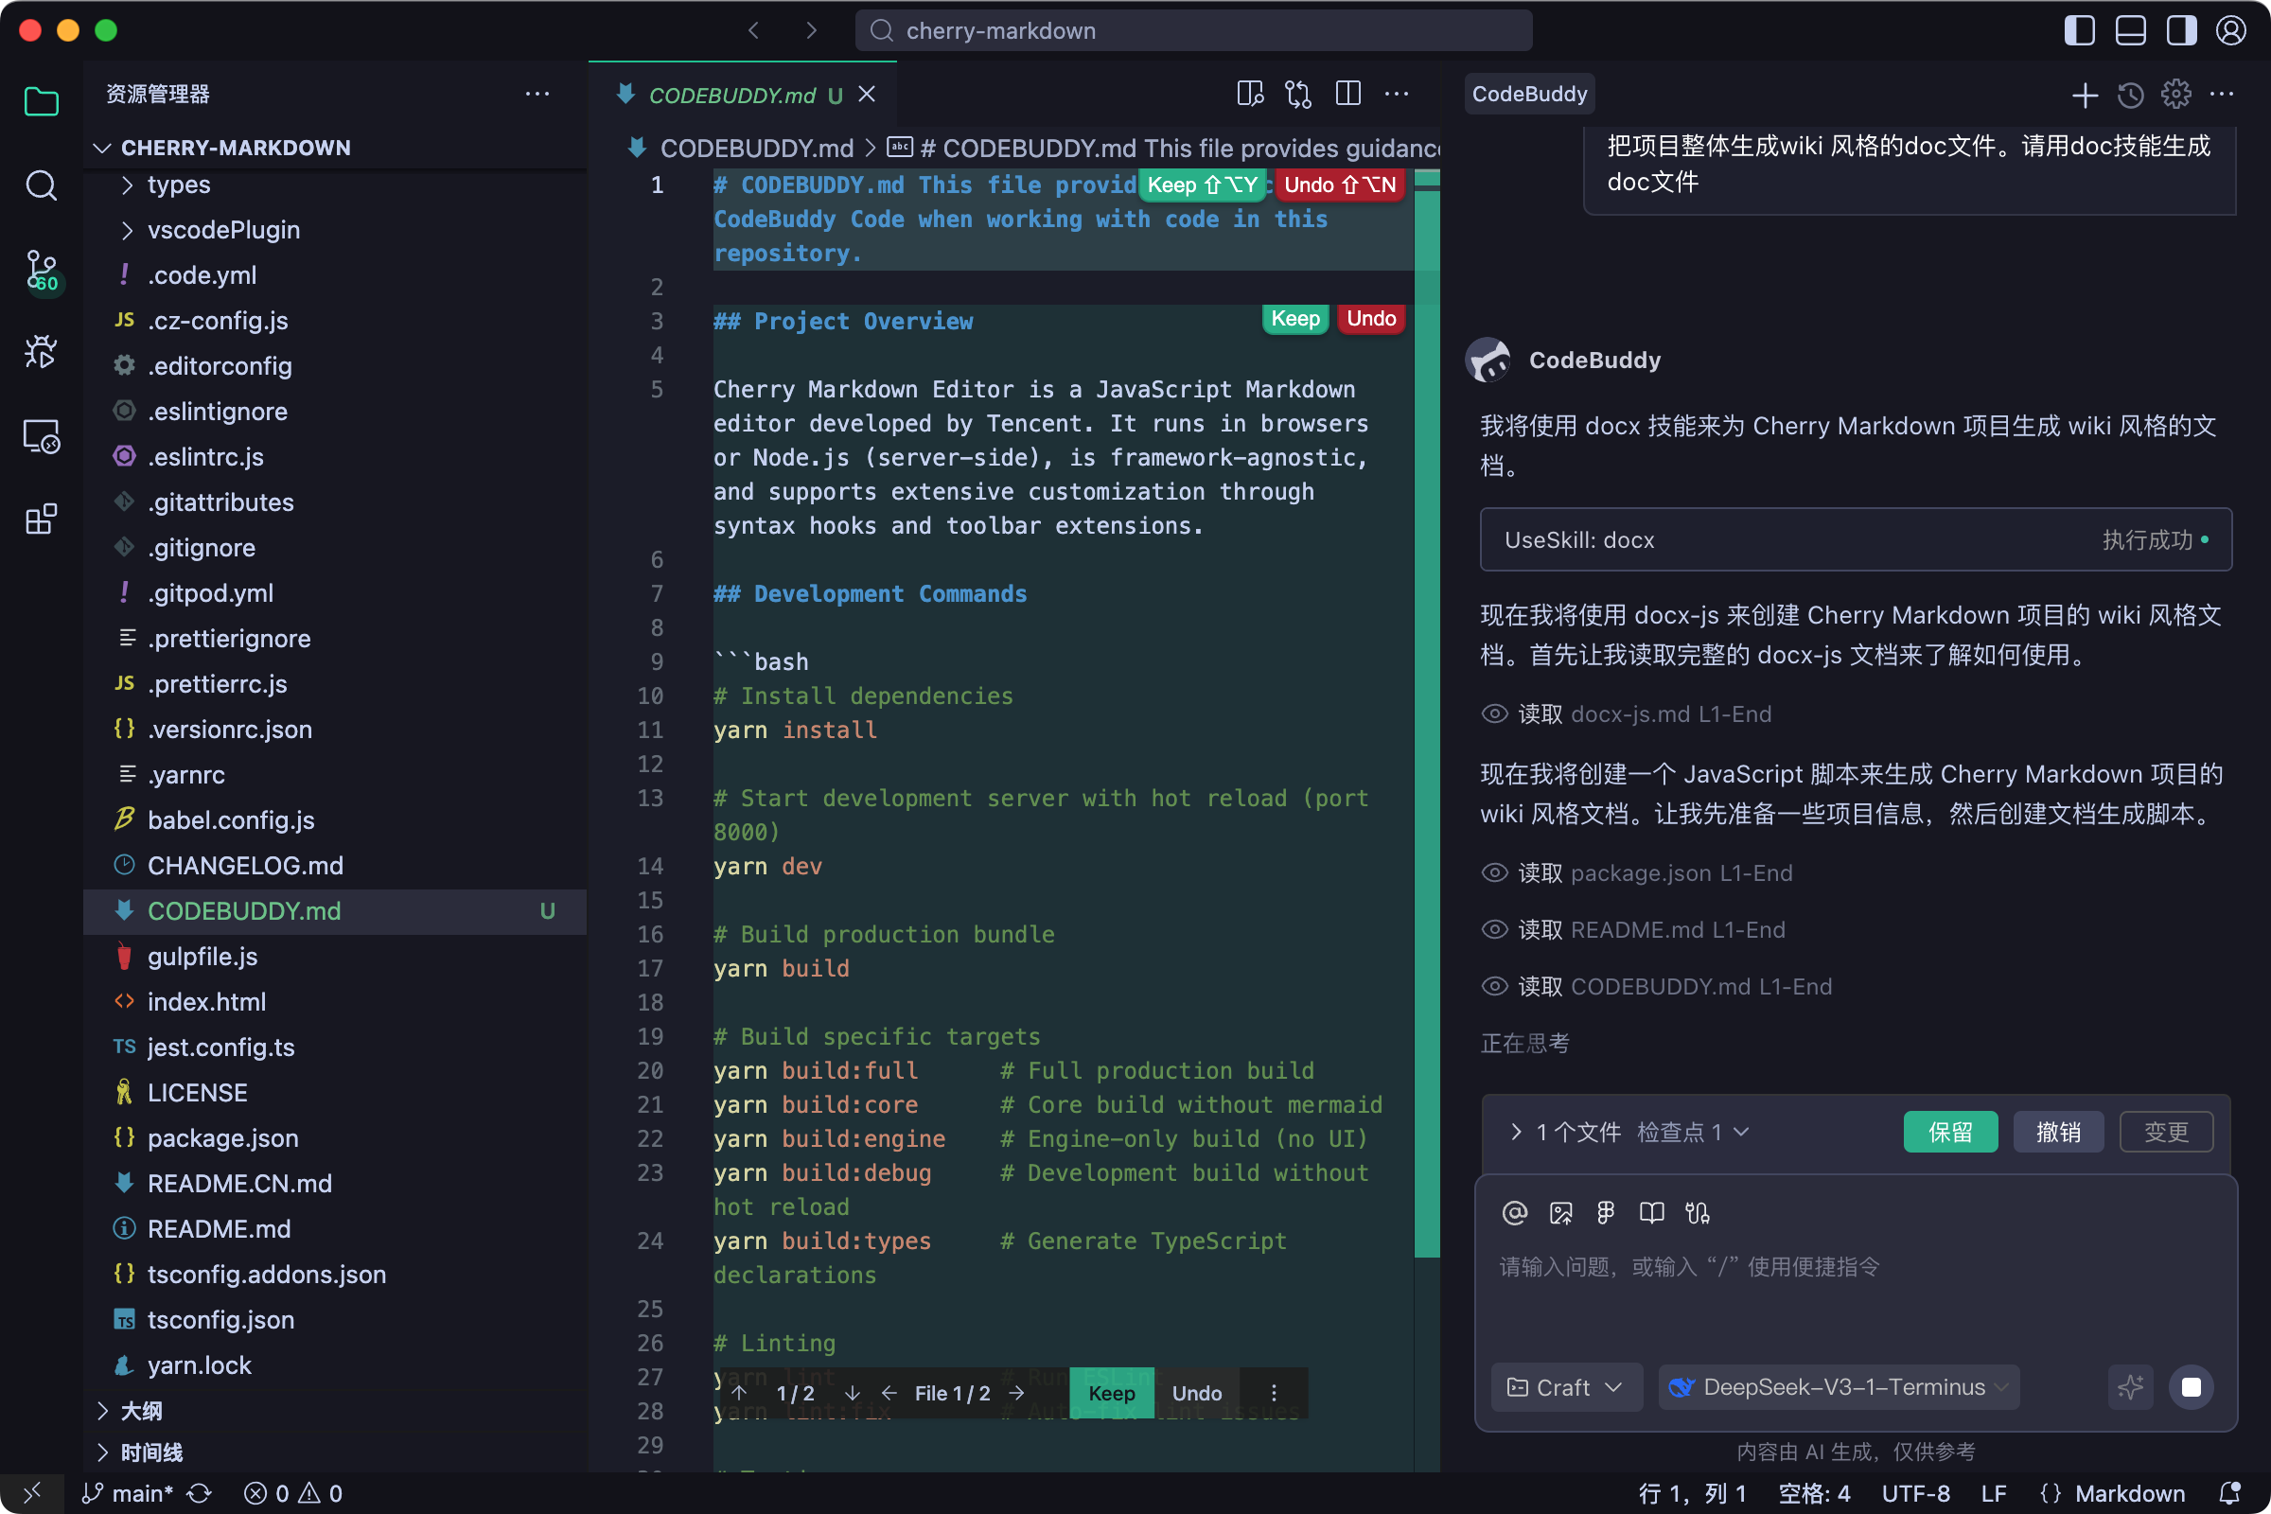Open the Search view in activity bar
The image size is (2271, 1514).
tap(41, 185)
